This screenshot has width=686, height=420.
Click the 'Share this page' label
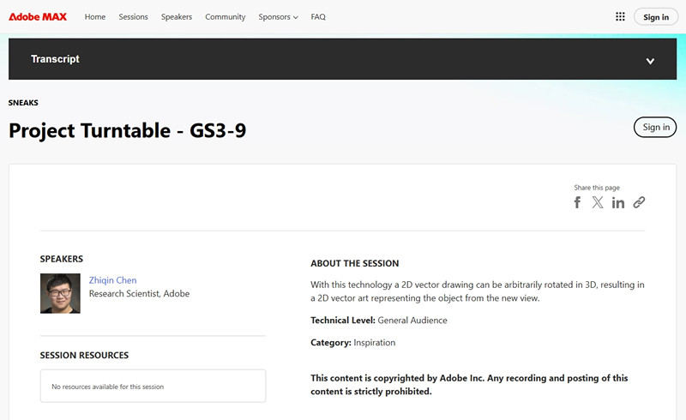tap(597, 188)
